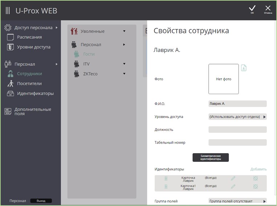Click the gear icon beside Доступ персонала

[8, 28]
